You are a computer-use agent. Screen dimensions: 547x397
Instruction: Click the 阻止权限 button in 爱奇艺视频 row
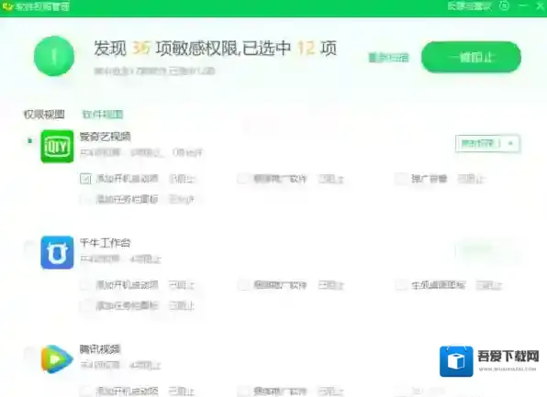tap(479, 143)
